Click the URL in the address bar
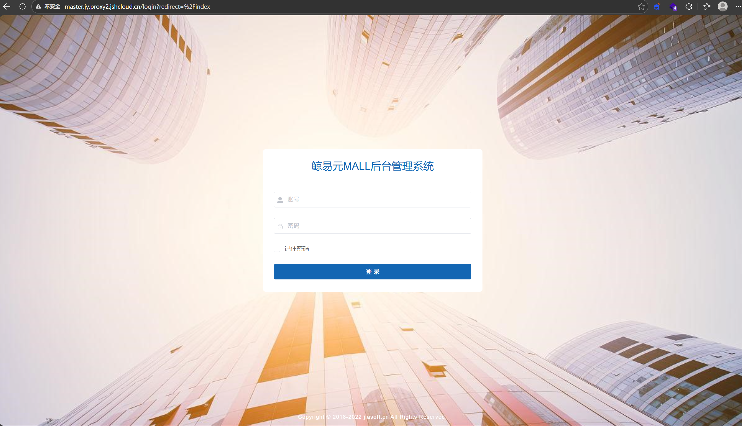This screenshot has width=742, height=426. (137, 6)
